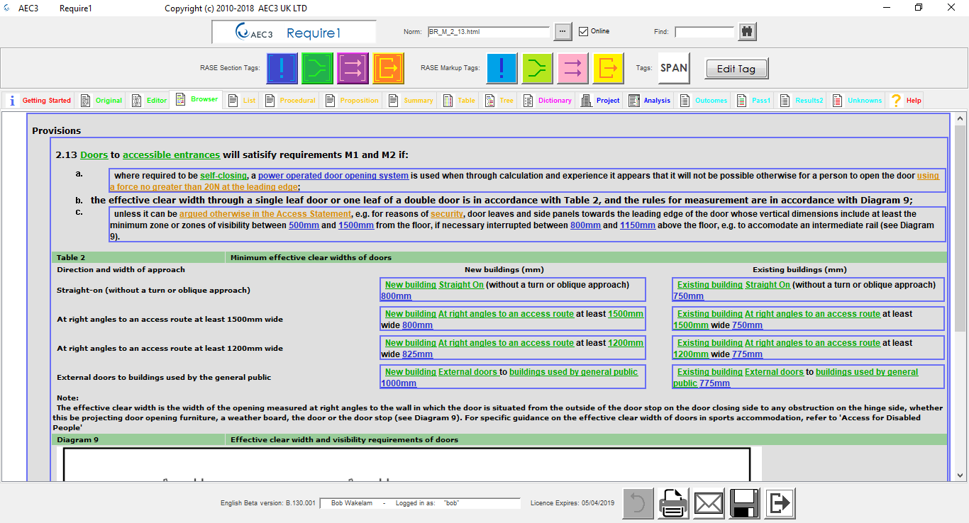Screen dimensions: 969x523
Task: Open the Results2 tab
Action: coord(802,101)
